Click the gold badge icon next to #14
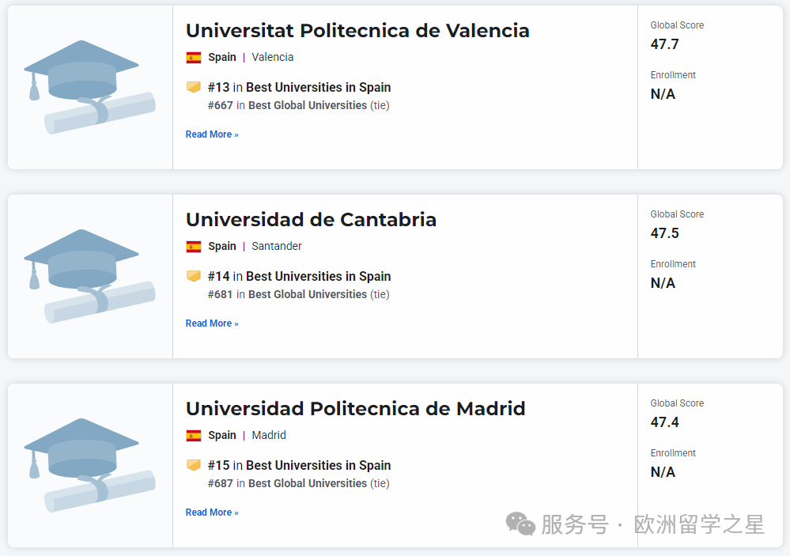The image size is (790, 556). (x=194, y=276)
